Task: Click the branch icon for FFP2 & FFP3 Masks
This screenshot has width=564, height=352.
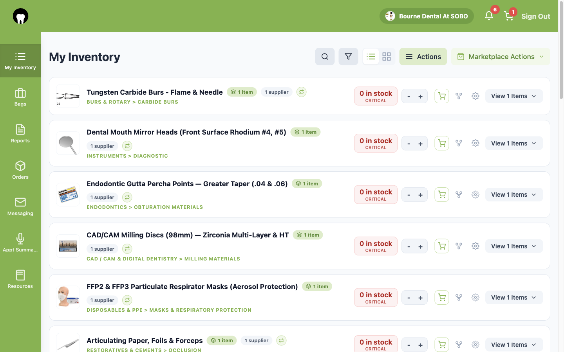Action: [x=459, y=298]
